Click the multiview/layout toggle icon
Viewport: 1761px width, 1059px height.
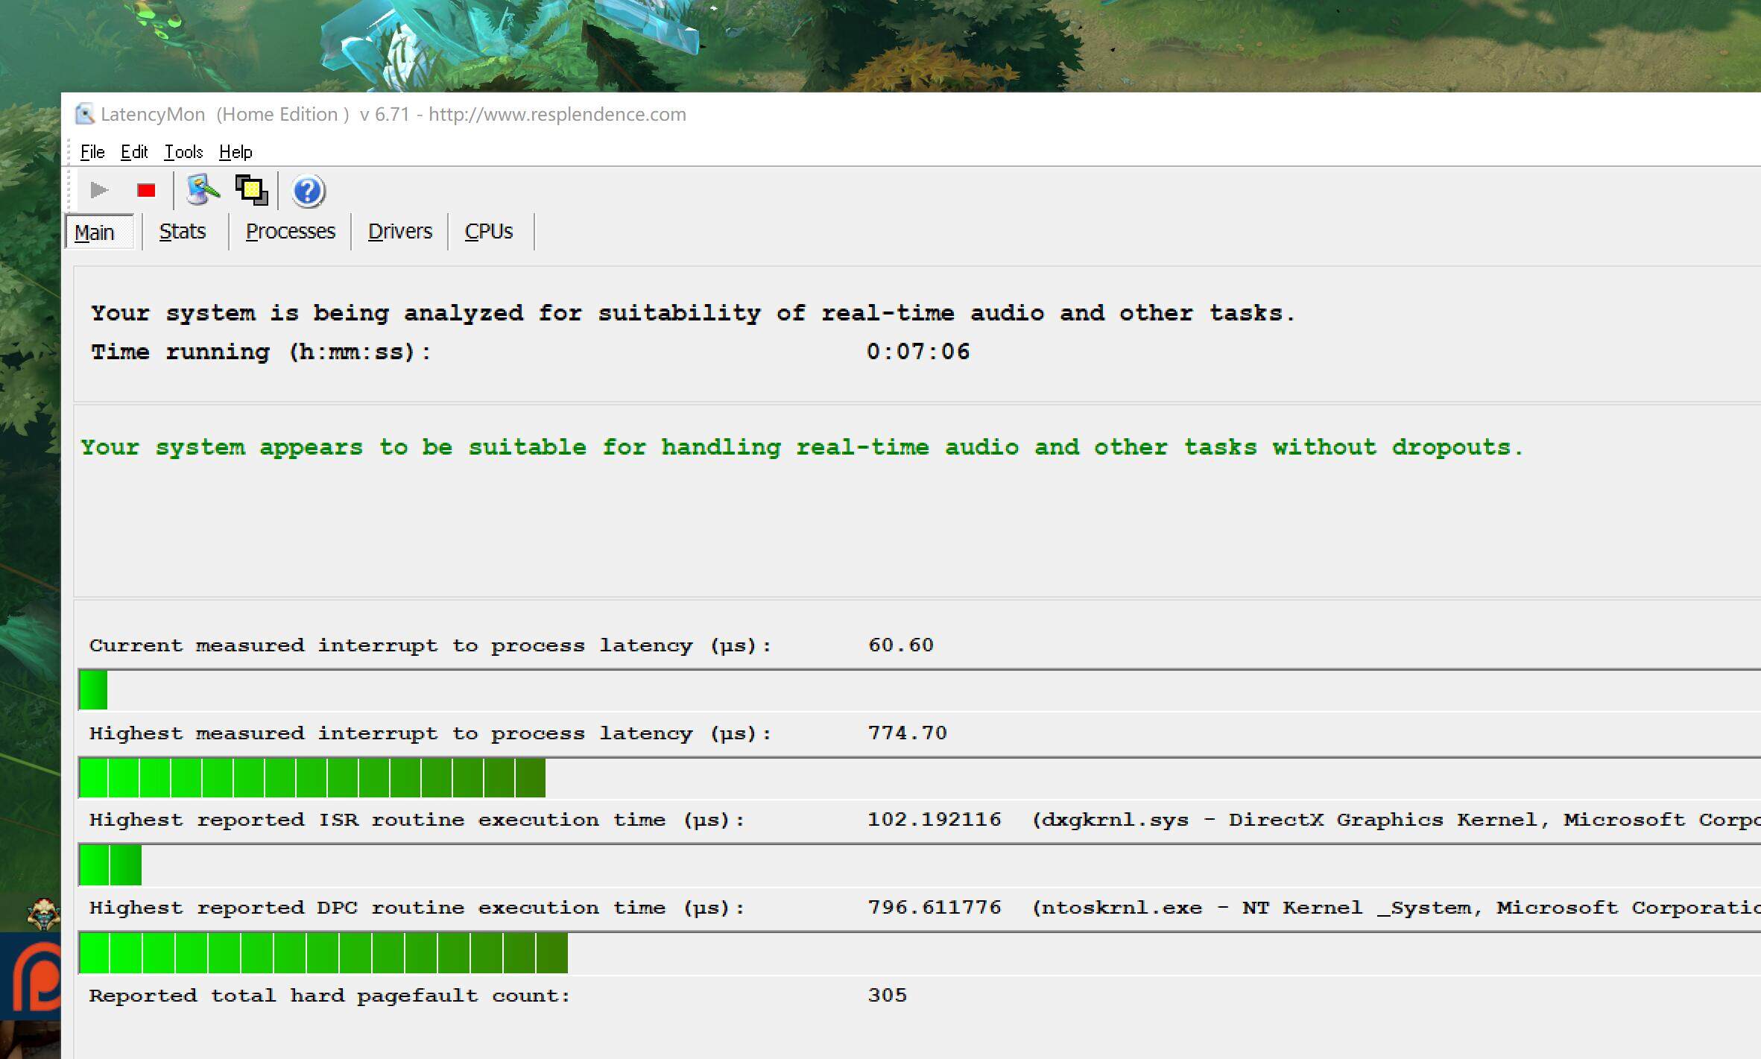point(250,190)
